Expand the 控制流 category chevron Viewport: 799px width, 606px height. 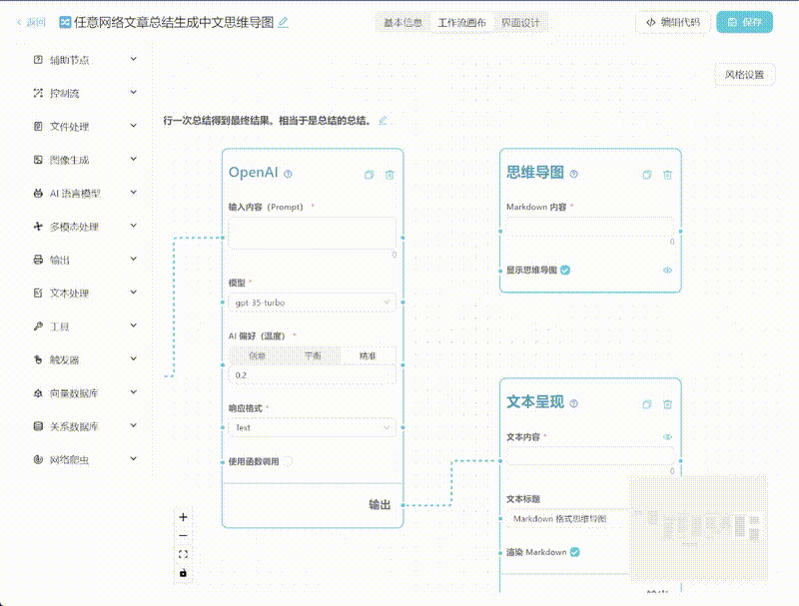tap(134, 92)
